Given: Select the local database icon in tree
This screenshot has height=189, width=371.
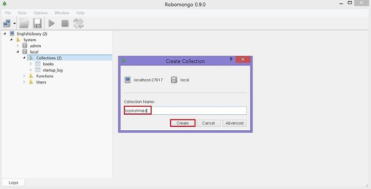Looking at the screenshot, I should pos(25,51).
